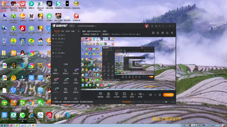Open the message bubble icon in title bar
The height and width of the screenshot is (127, 227).
coord(152,26)
